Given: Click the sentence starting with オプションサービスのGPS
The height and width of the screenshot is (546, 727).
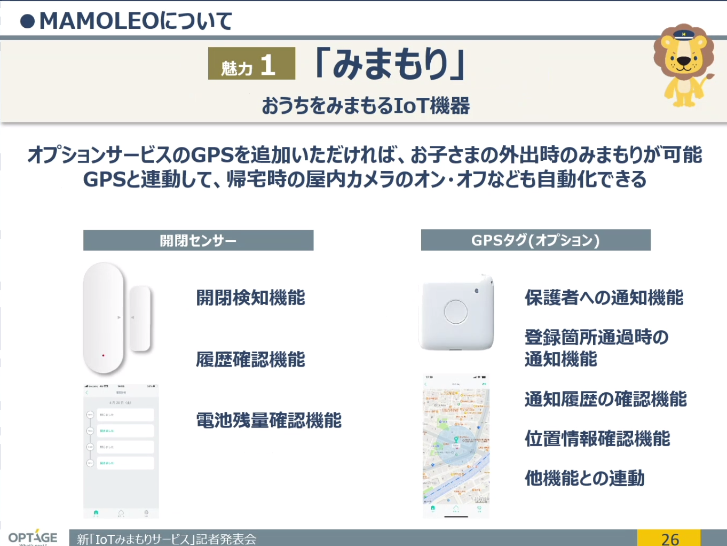Looking at the screenshot, I should point(365,154).
